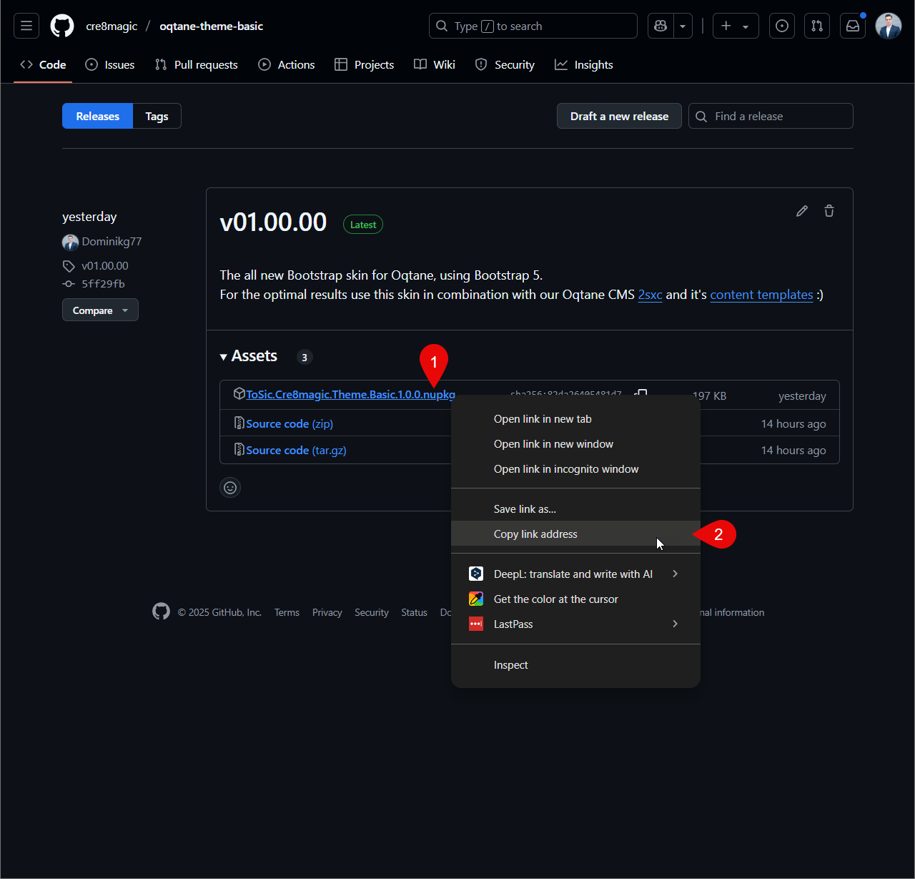915x879 pixels.
Task: Open the cre8magic owner link
Action: point(112,26)
